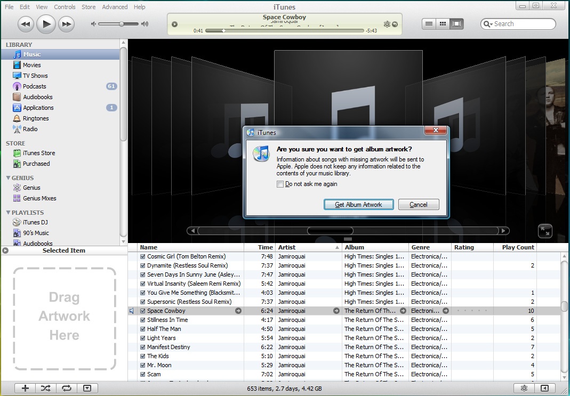Viewport: 570px width, 396px height.
Task: Open Applications in the sidebar
Action: (60, 108)
